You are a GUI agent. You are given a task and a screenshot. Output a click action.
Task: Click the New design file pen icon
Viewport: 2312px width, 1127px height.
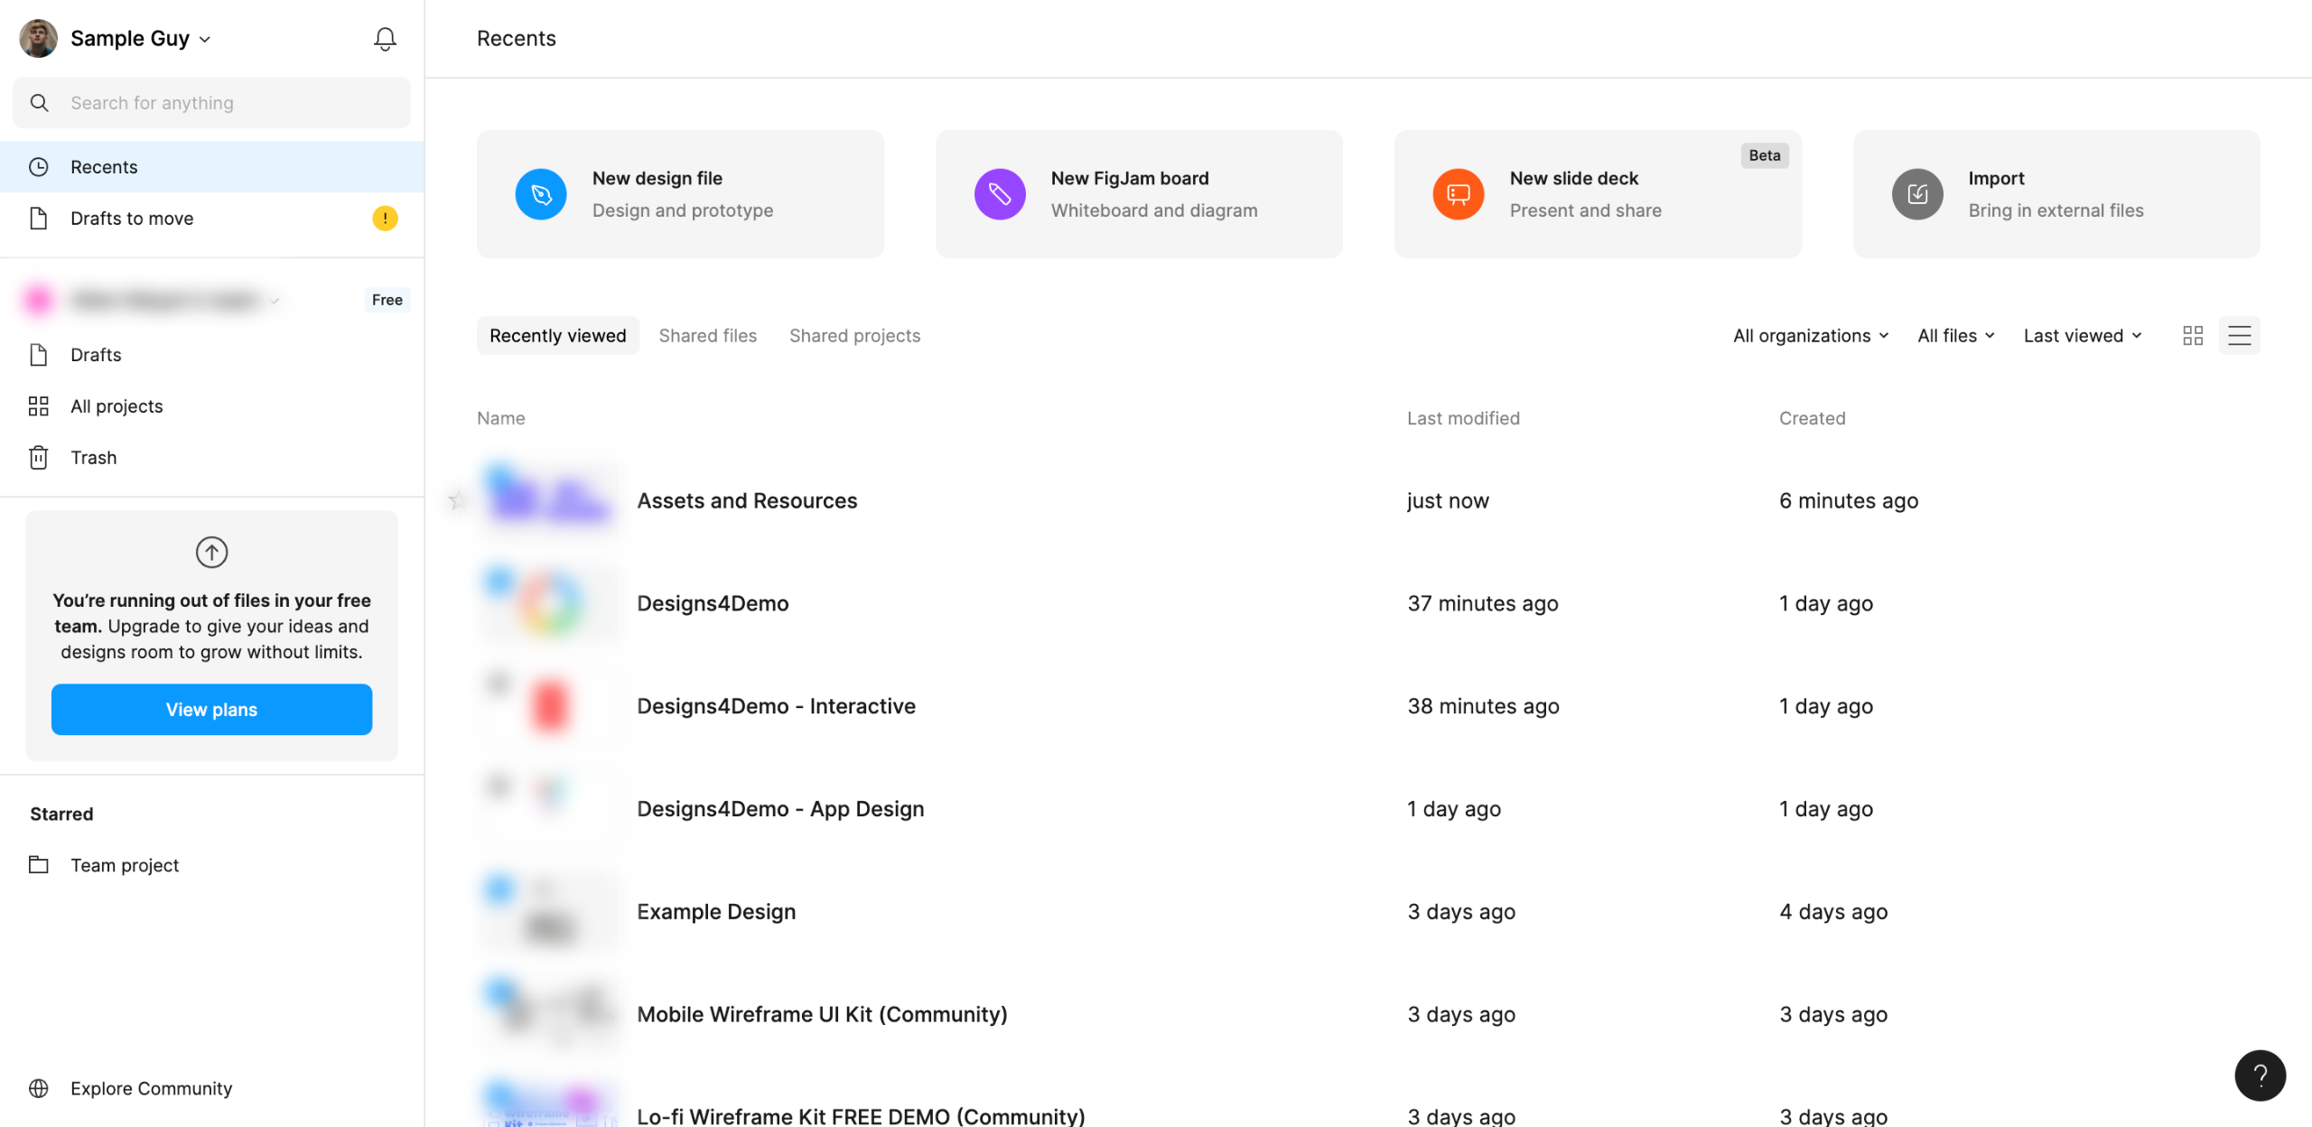pyautogui.click(x=541, y=194)
